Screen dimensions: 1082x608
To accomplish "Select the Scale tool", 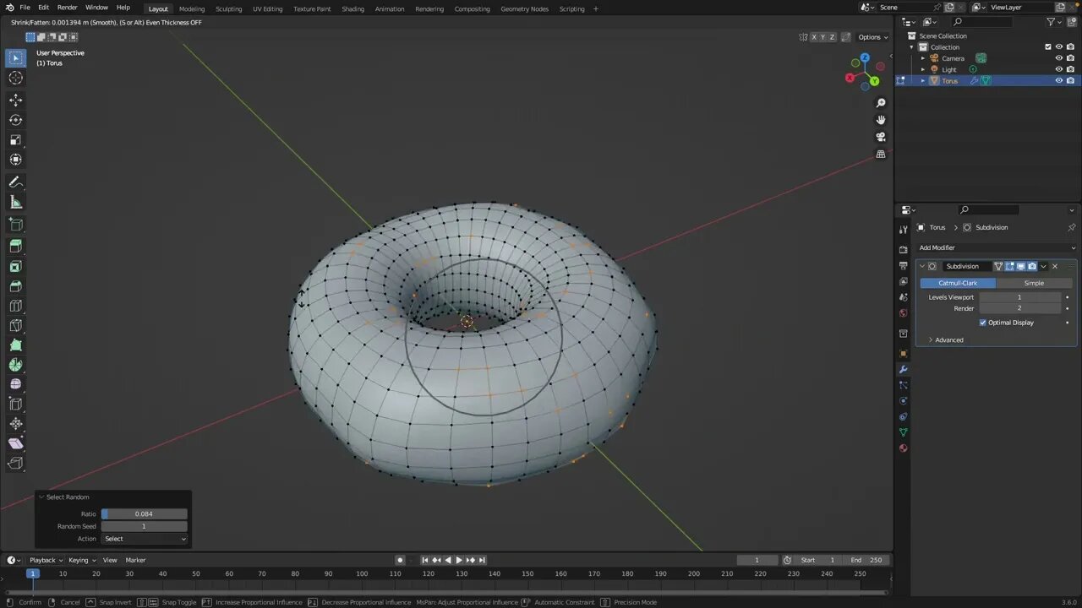I will coord(15,139).
